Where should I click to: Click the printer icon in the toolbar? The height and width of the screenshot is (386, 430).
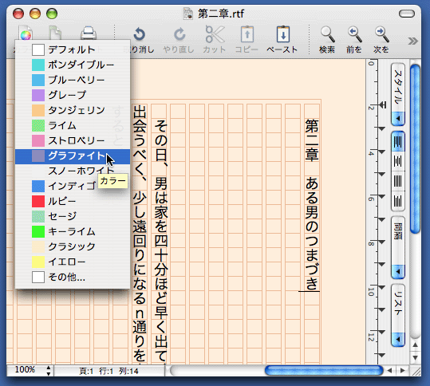pyautogui.click(x=89, y=33)
